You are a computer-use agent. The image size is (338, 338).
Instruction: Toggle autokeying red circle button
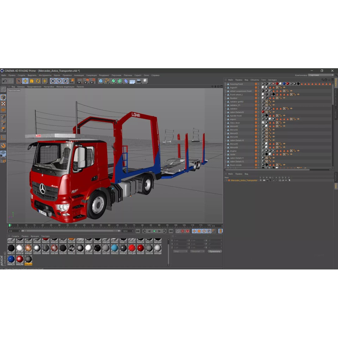182,231
